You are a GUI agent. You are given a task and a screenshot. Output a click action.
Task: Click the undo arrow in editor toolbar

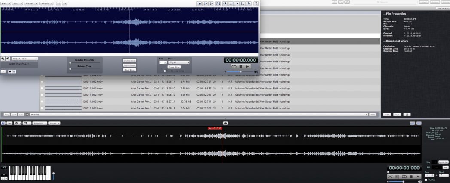coord(59,3)
